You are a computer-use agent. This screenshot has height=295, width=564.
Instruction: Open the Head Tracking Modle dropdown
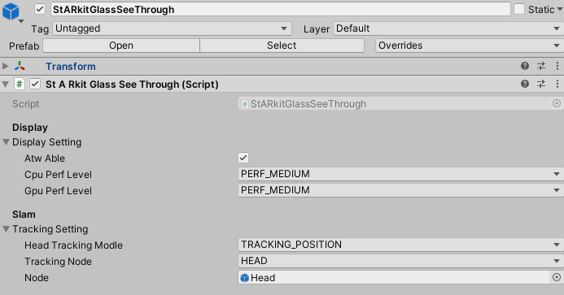pos(400,245)
